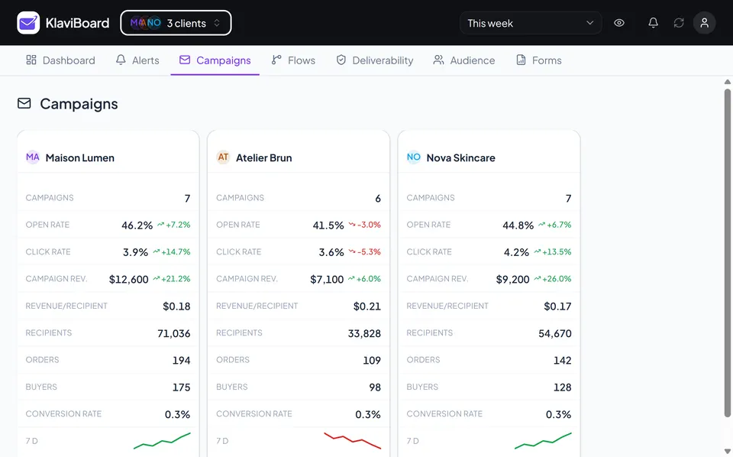Click Maison Lumen campaigns count 7
This screenshot has width=733, height=457.
(x=188, y=199)
